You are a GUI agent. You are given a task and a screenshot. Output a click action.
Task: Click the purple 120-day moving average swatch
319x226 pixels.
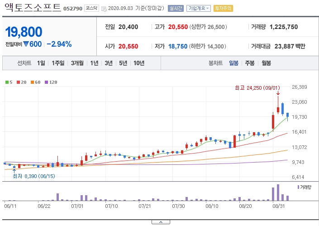(x=47, y=82)
